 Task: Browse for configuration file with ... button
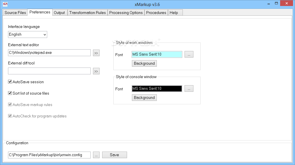tap(96, 155)
